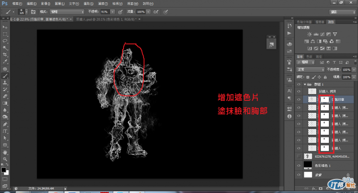Open the Brush panel toggle in options bar
Image resolution: width=358 pixels, height=193 pixels.
coord(33,12)
